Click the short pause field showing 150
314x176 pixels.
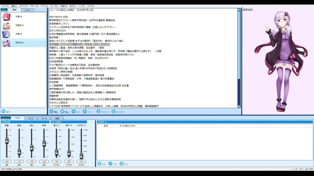[56, 161]
